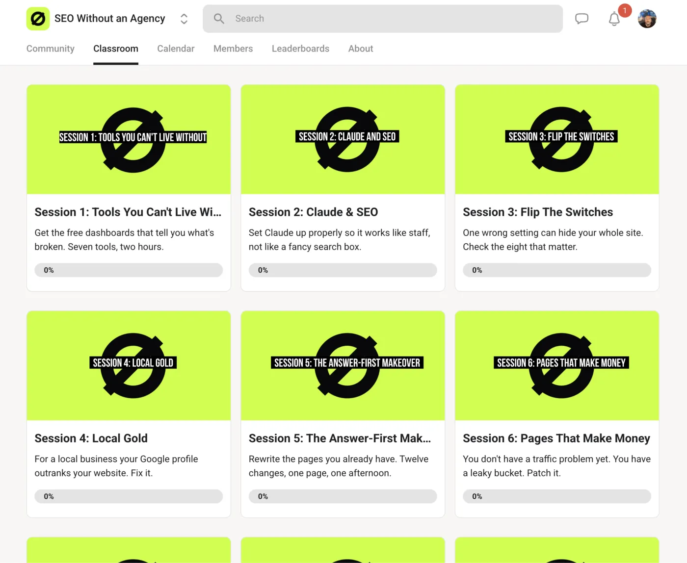
Task: Open the Members tab
Action: click(233, 49)
